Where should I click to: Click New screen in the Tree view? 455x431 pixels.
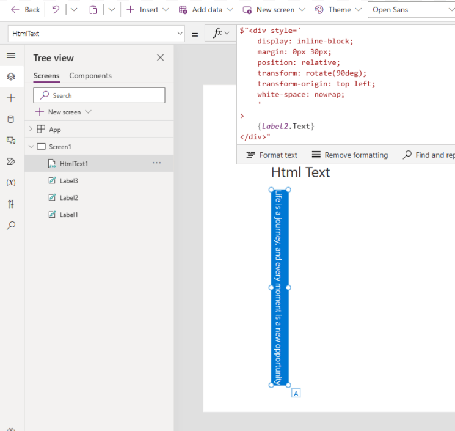pos(64,112)
